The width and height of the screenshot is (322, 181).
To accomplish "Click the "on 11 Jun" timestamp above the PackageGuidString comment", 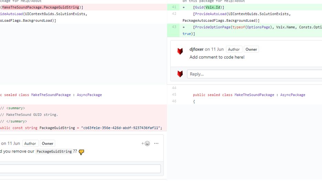I will click(x=10, y=144).
